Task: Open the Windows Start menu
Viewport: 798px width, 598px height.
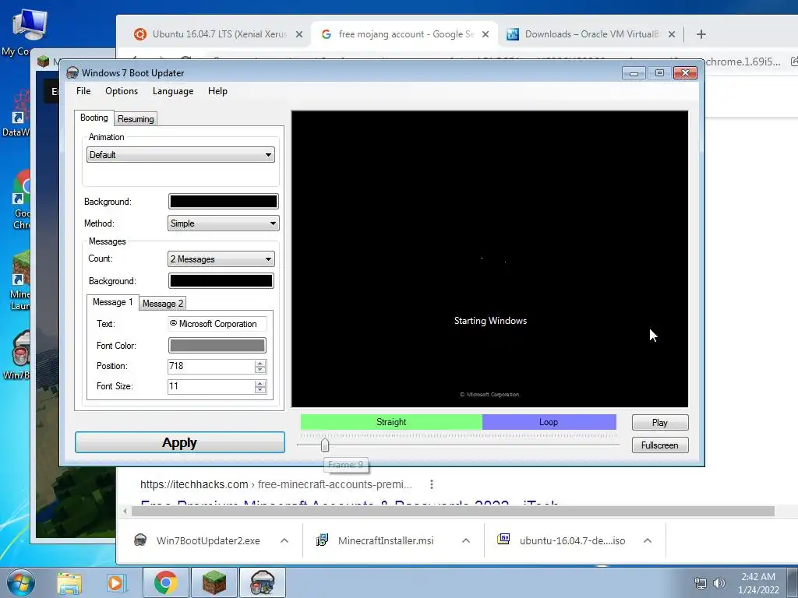Action: click(21, 582)
